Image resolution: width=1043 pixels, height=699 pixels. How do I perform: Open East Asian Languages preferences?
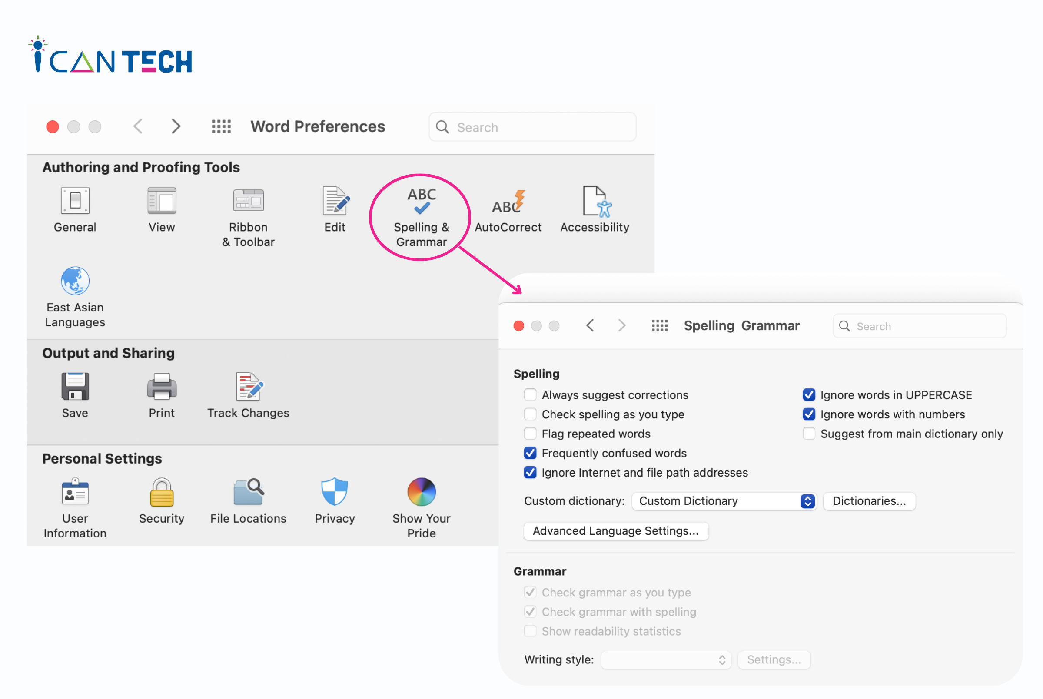(75, 297)
